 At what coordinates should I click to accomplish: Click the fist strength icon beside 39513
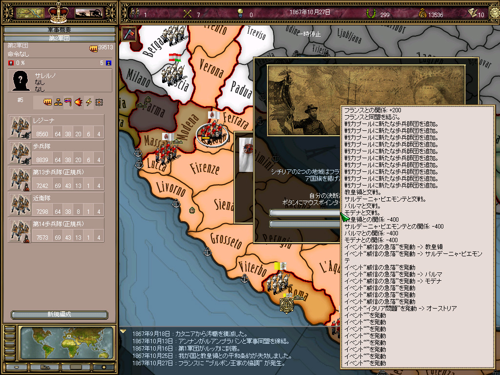(x=93, y=48)
